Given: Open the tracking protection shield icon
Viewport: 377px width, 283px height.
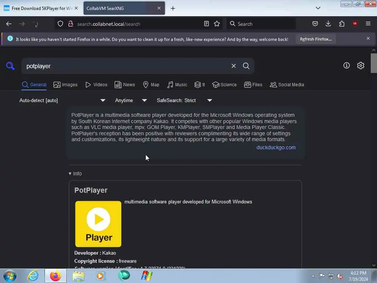Looking at the screenshot, I should [x=60, y=24].
